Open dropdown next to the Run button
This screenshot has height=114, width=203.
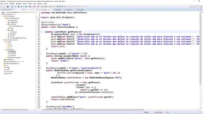click(x=28, y=6)
